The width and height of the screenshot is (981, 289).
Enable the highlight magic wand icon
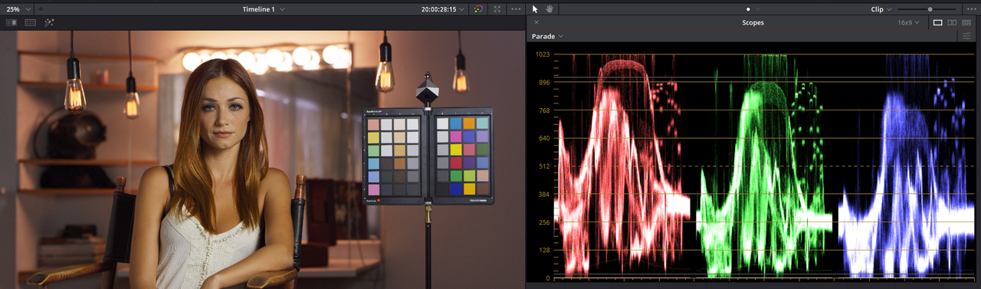49,23
